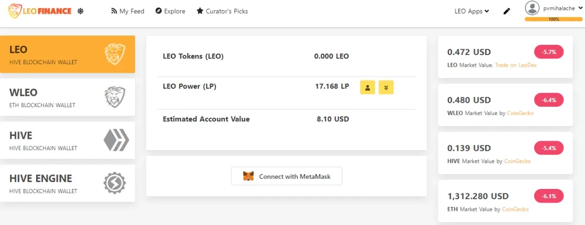Image resolution: width=585 pixels, height=225 pixels.
Task: Click the 100% voting power bar
Action: (553, 19)
